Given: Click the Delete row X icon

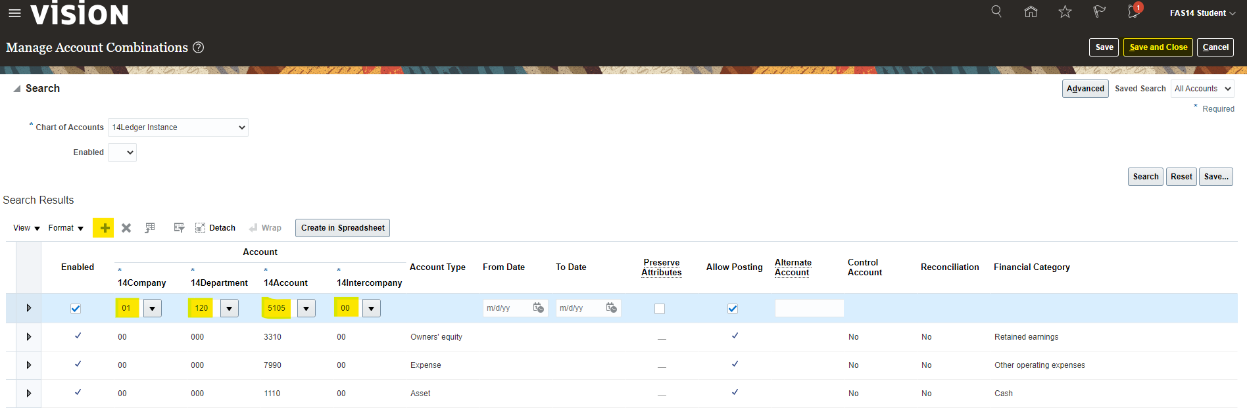Looking at the screenshot, I should [x=126, y=228].
